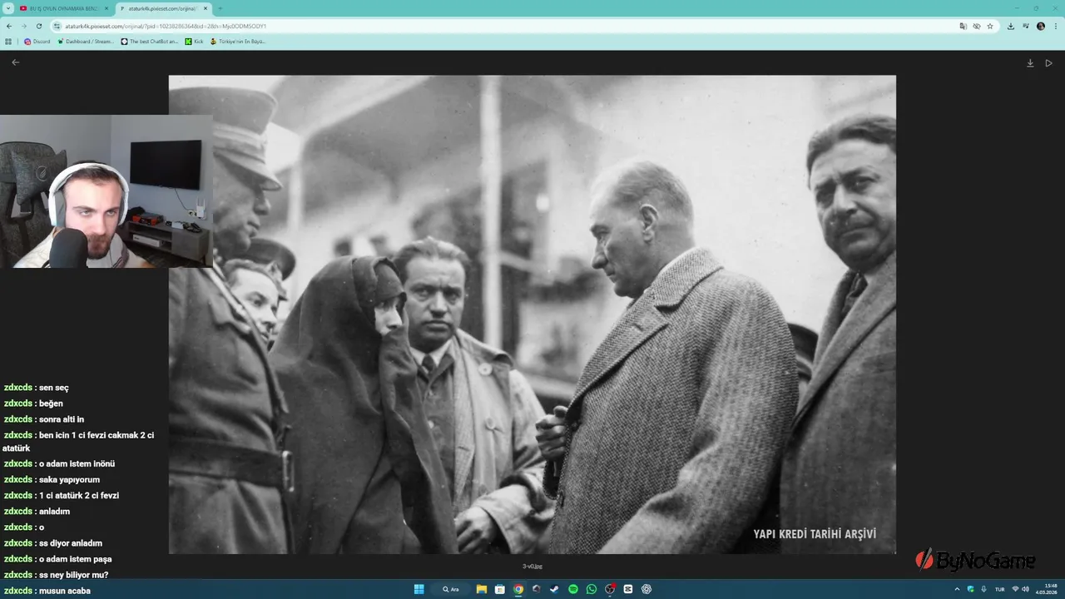Open WhatsApp from the taskbar
Screen dimensions: 1065x599
pos(592,589)
